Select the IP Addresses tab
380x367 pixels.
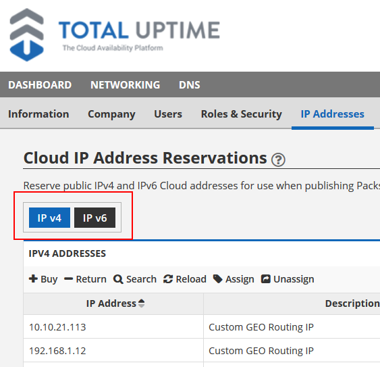(333, 114)
